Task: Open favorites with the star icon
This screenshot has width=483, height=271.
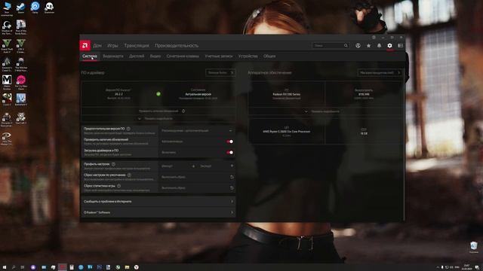Action: [x=368, y=45]
